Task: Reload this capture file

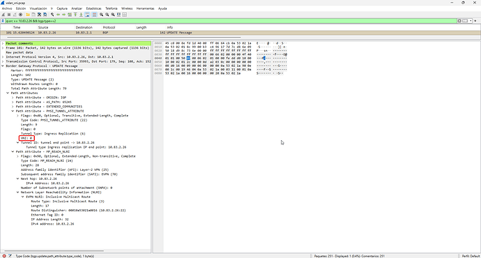Action: (45, 15)
